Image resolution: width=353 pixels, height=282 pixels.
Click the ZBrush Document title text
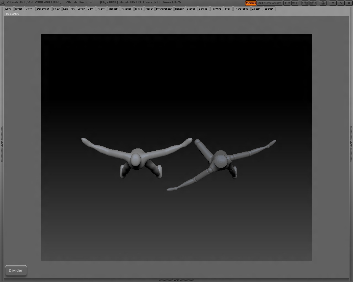(x=81, y=2)
